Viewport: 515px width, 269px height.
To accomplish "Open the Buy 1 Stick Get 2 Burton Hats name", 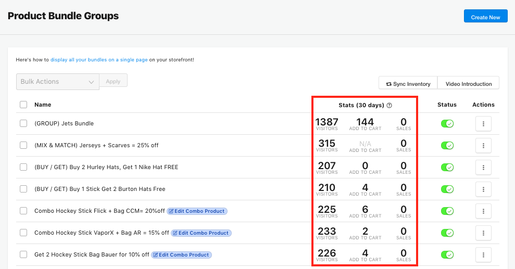I will (x=100, y=189).
